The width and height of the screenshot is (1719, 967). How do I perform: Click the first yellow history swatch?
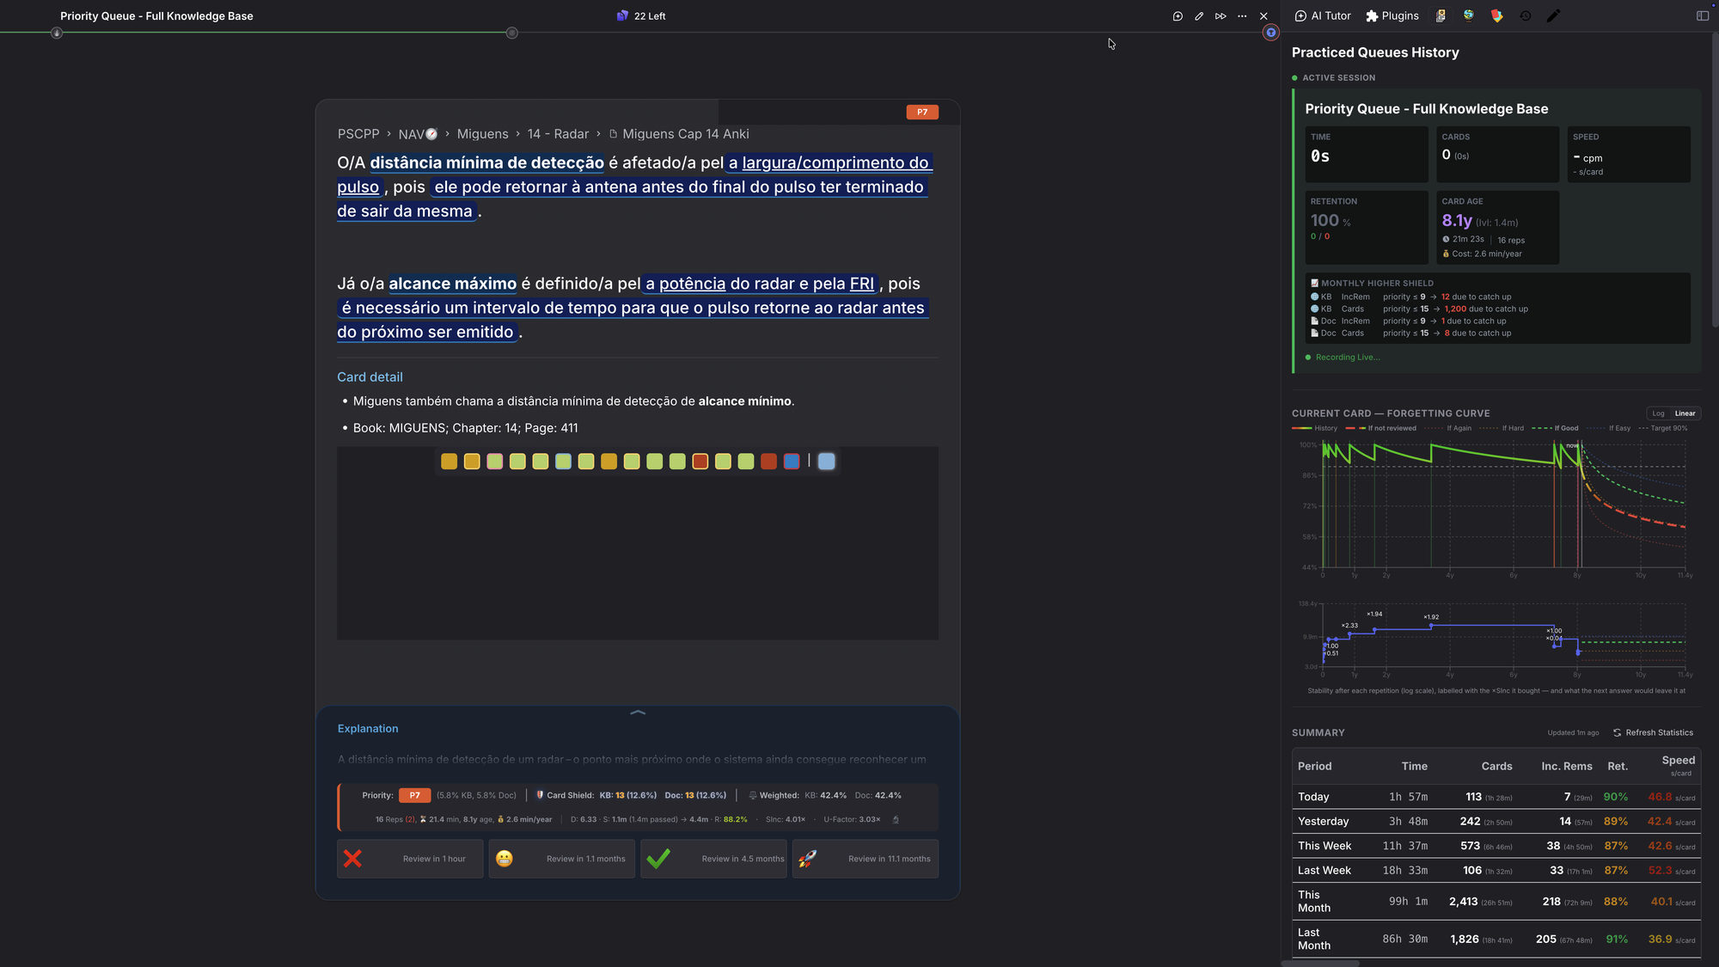coord(449,462)
